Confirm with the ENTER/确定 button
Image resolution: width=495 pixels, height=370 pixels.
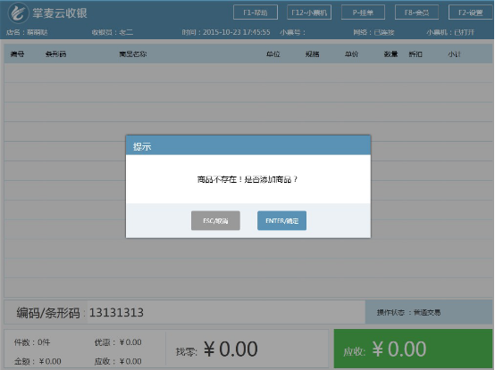click(282, 221)
